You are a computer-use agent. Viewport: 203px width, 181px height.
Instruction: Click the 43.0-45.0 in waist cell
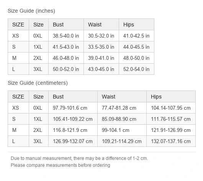pos(101,69)
